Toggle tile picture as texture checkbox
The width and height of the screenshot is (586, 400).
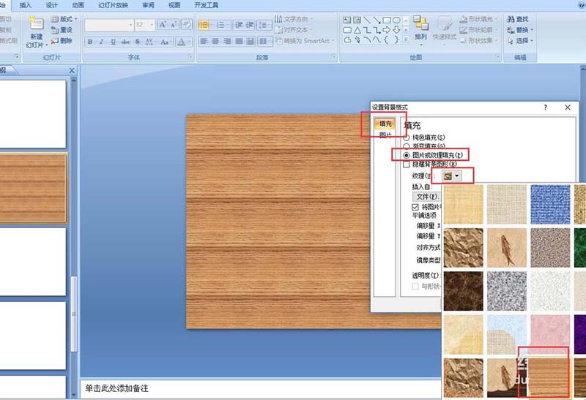pyautogui.click(x=415, y=207)
